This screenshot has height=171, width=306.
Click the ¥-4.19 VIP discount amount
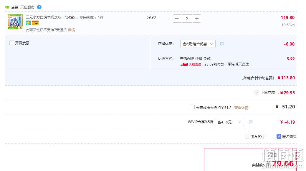point(287,122)
